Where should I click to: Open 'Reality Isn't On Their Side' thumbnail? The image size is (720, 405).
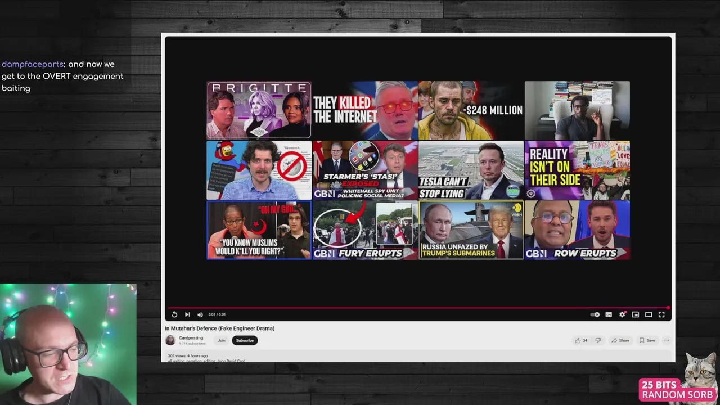click(577, 170)
